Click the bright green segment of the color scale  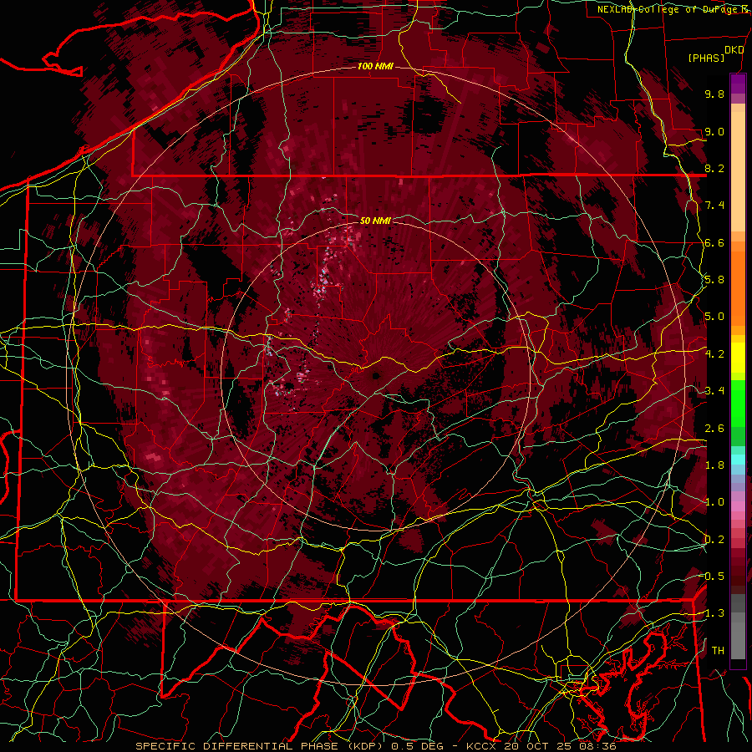point(738,405)
